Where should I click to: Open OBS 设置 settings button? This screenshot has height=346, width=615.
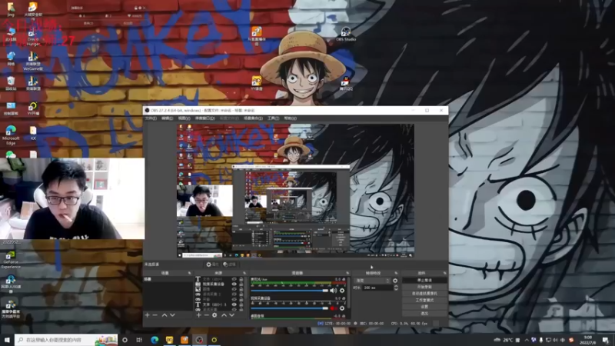pyautogui.click(x=424, y=307)
